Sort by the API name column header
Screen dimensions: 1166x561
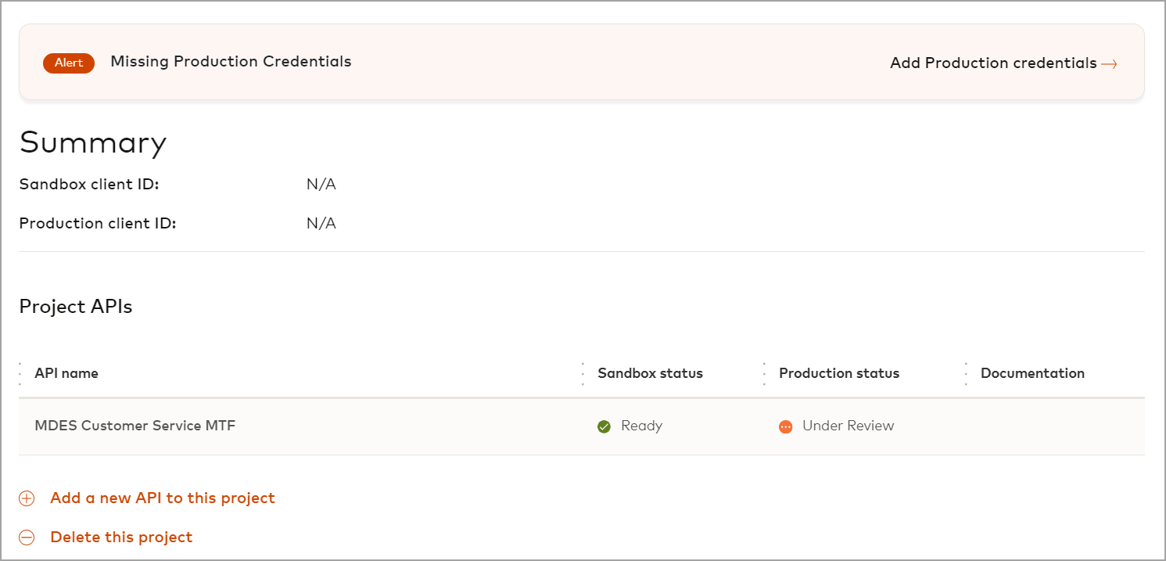tap(66, 373)
